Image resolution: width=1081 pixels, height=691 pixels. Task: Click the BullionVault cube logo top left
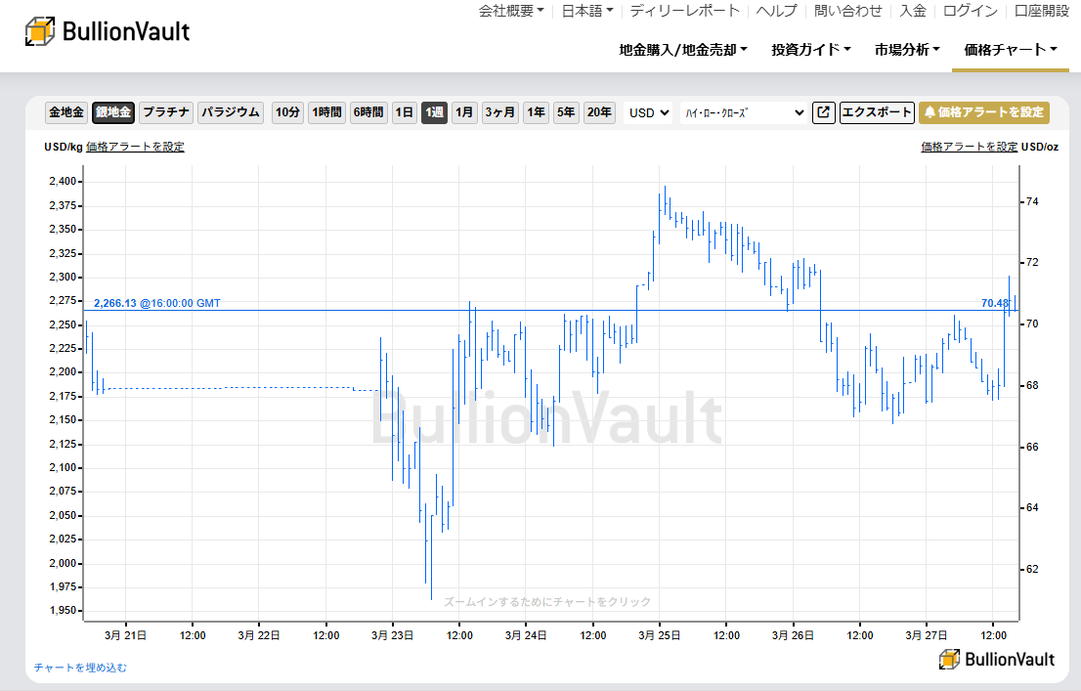click(x=40, y=31)
